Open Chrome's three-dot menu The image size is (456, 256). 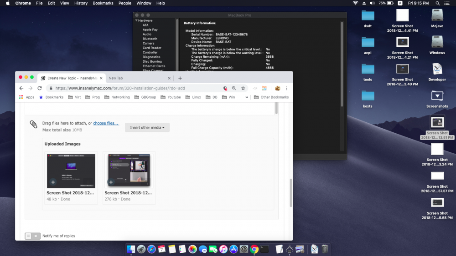(x=287, y=88)
